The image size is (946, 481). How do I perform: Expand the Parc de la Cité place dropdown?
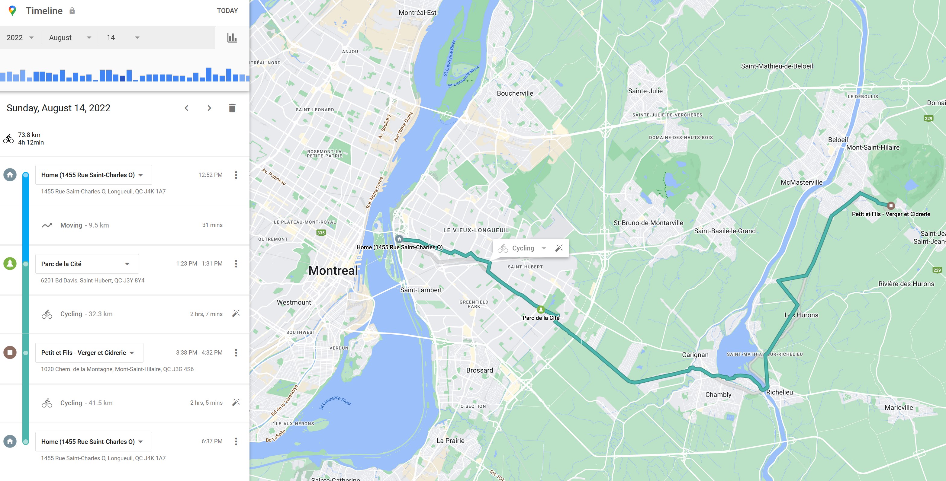click(87, 264)
